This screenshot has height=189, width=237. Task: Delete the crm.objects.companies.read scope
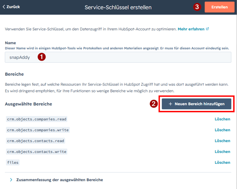pyautogui.click(x=222, y=119)
